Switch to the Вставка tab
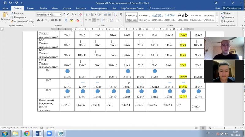This screenshot has width=245, height=137. (30, 9)
